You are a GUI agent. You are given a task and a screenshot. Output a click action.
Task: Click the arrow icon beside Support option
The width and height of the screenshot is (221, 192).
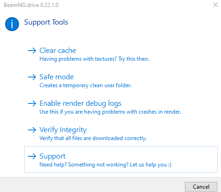32,156
